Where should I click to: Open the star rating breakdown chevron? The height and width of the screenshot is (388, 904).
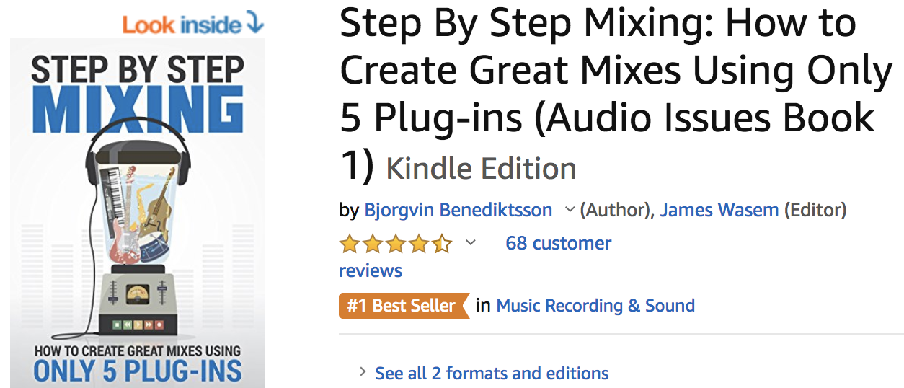pyautogui.click(x=471, y=243)
